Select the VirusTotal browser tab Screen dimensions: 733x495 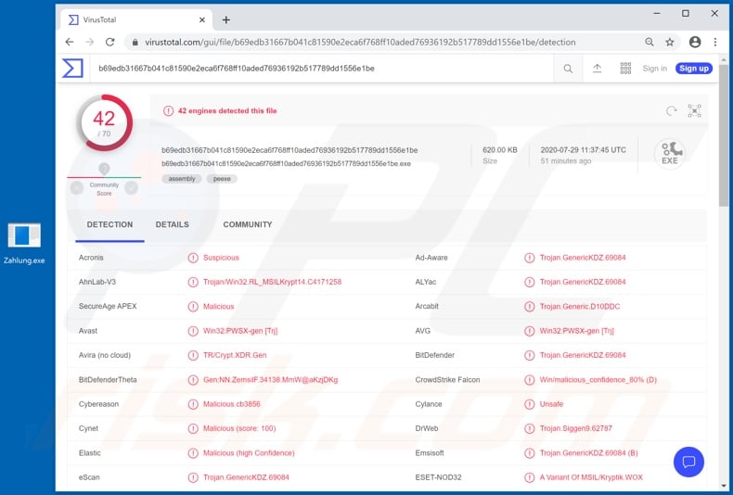click(136, 19)
